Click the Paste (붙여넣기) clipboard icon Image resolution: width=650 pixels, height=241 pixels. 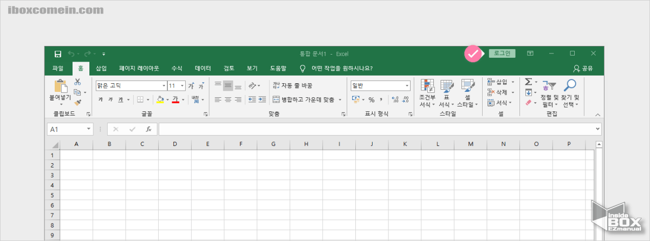(60, 86)
